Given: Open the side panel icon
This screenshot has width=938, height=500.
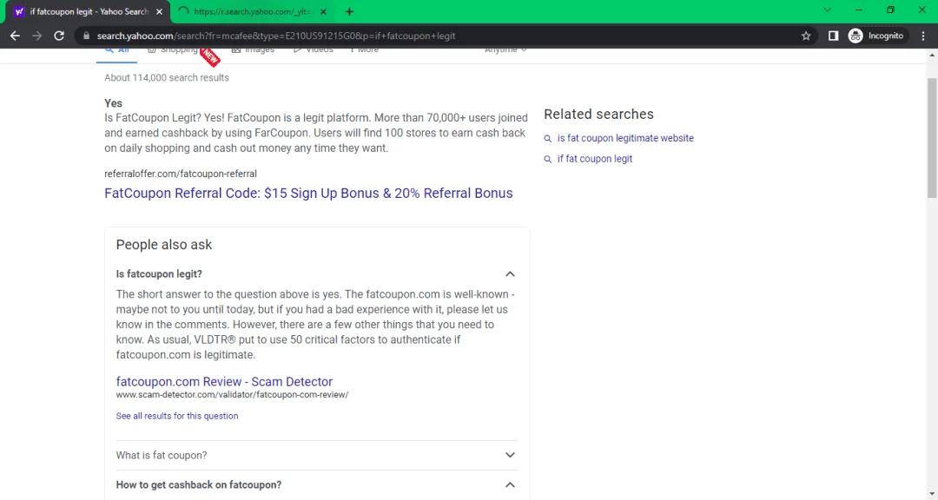Looking at the screenshot, I should (833, 36).
